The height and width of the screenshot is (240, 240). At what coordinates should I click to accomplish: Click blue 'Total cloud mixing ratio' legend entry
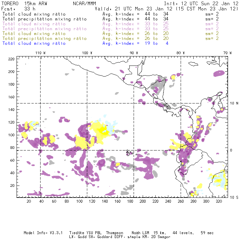(x=34, y=44)
